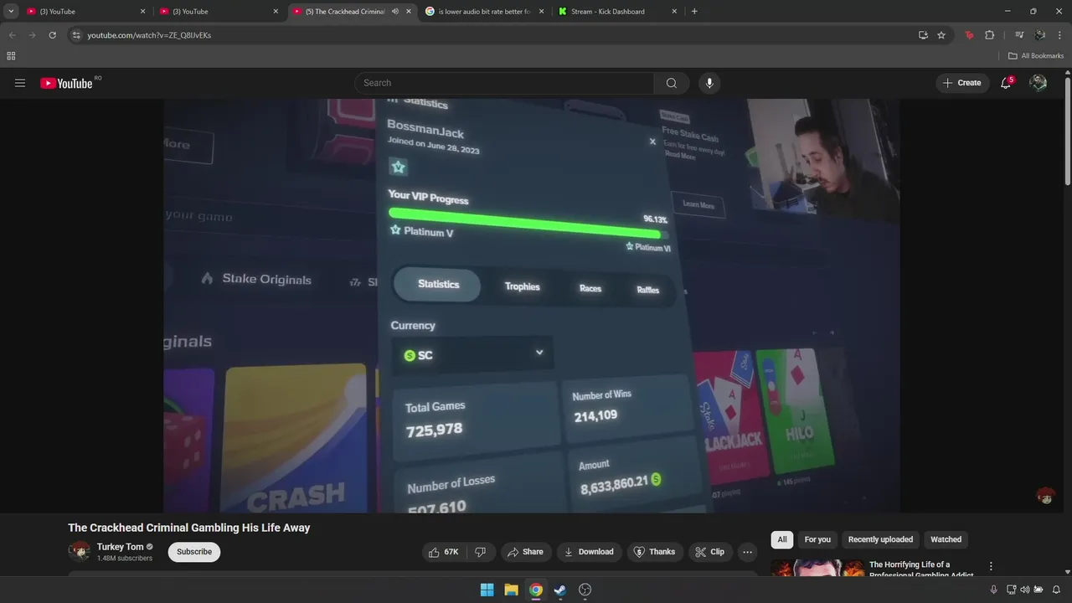
Task: Click the system tray microphone icon
Action: [x=993, y=590]
